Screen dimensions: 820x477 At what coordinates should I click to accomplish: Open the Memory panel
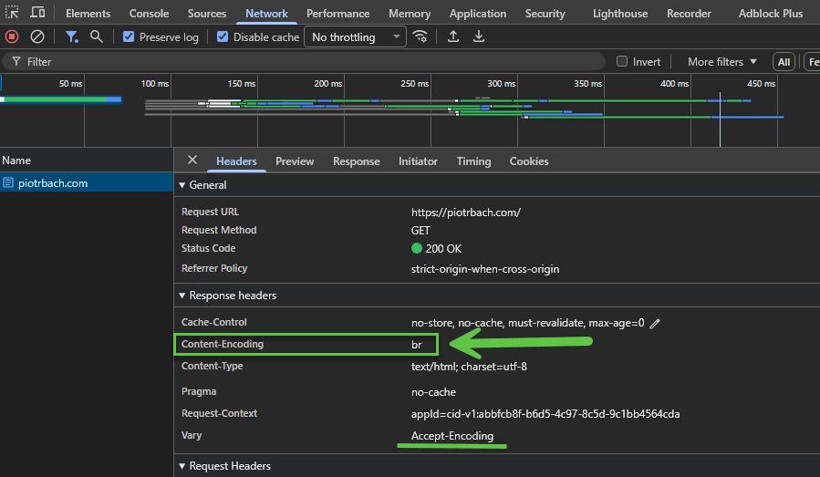[410, 13]
